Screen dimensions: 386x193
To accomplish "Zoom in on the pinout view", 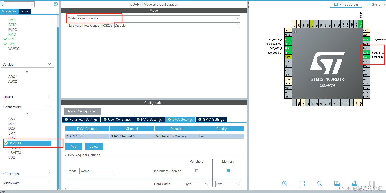I will [285, 184].
